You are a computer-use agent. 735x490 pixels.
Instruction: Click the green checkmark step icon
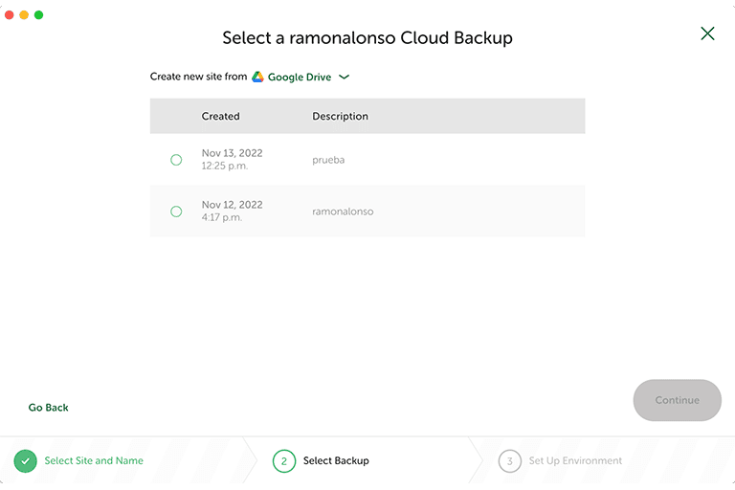click(25, 461)
